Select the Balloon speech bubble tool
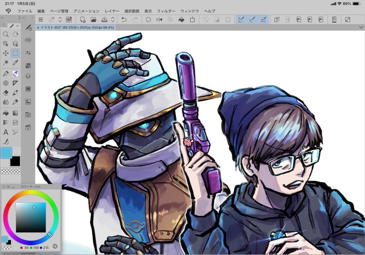The width and height of the screenshot is (365, 255). coord(16,132)
